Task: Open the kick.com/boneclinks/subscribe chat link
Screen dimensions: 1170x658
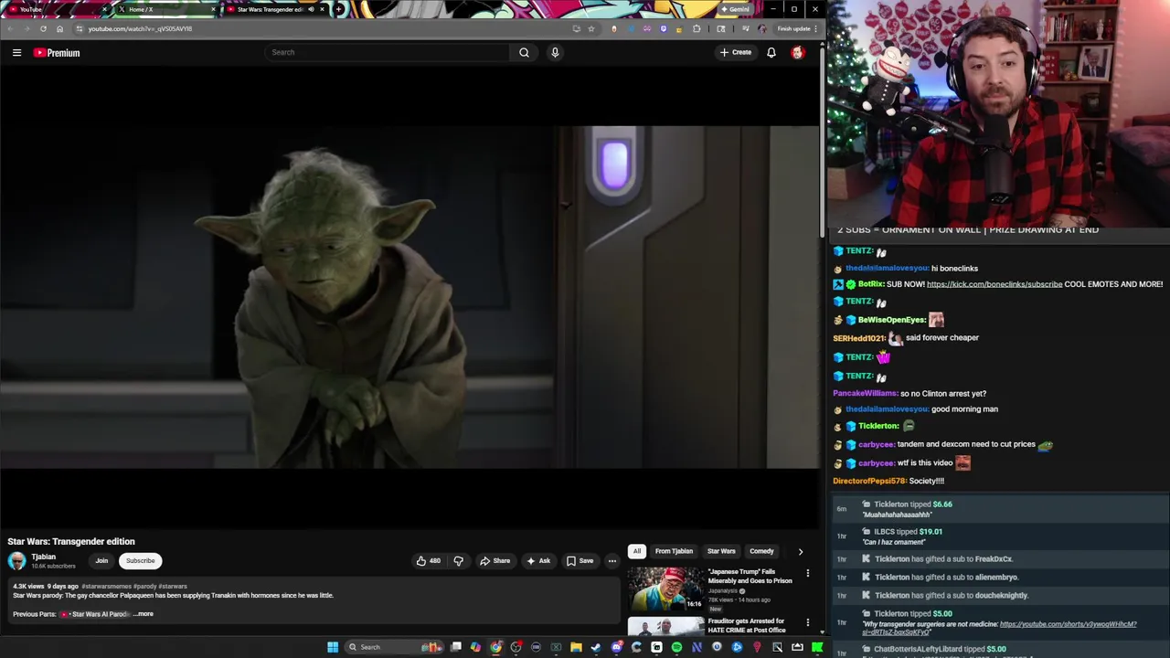Action: point(994,284)
